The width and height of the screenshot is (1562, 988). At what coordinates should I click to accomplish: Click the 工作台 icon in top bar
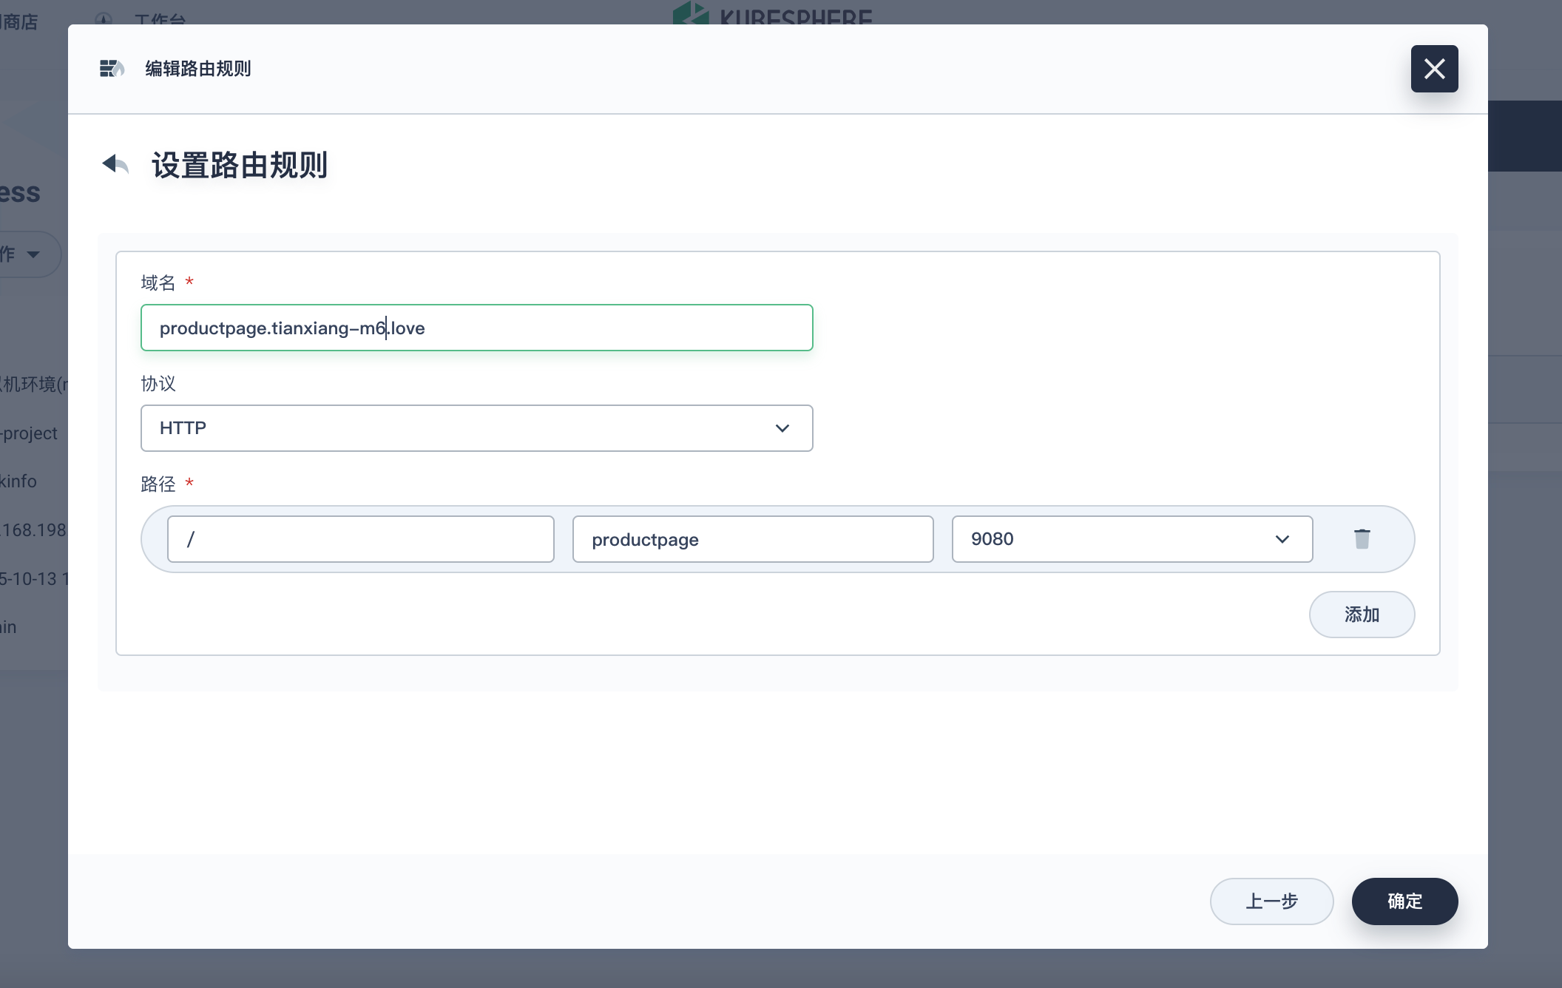point(104,19)
